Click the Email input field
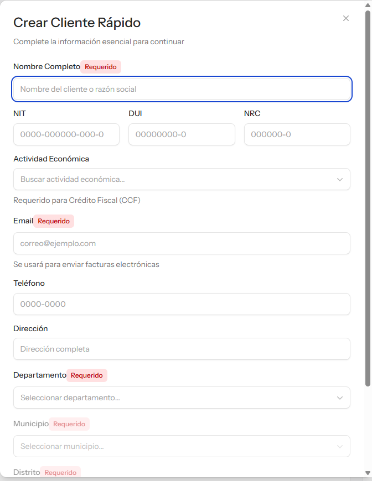Image resolution: width=372 pixels, height=481 pixels. point(182,243)
